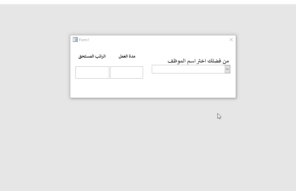Click the الراتب المستحق label
The image size is (296, 191).
[x=92, y=56]
